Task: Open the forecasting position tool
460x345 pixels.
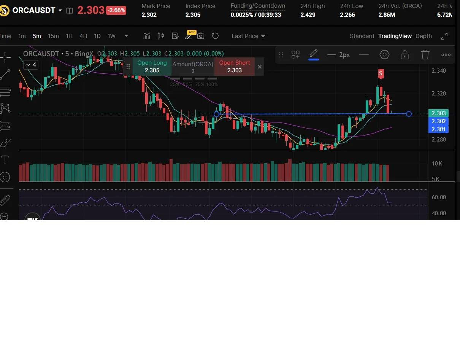Action: [5, 126]
